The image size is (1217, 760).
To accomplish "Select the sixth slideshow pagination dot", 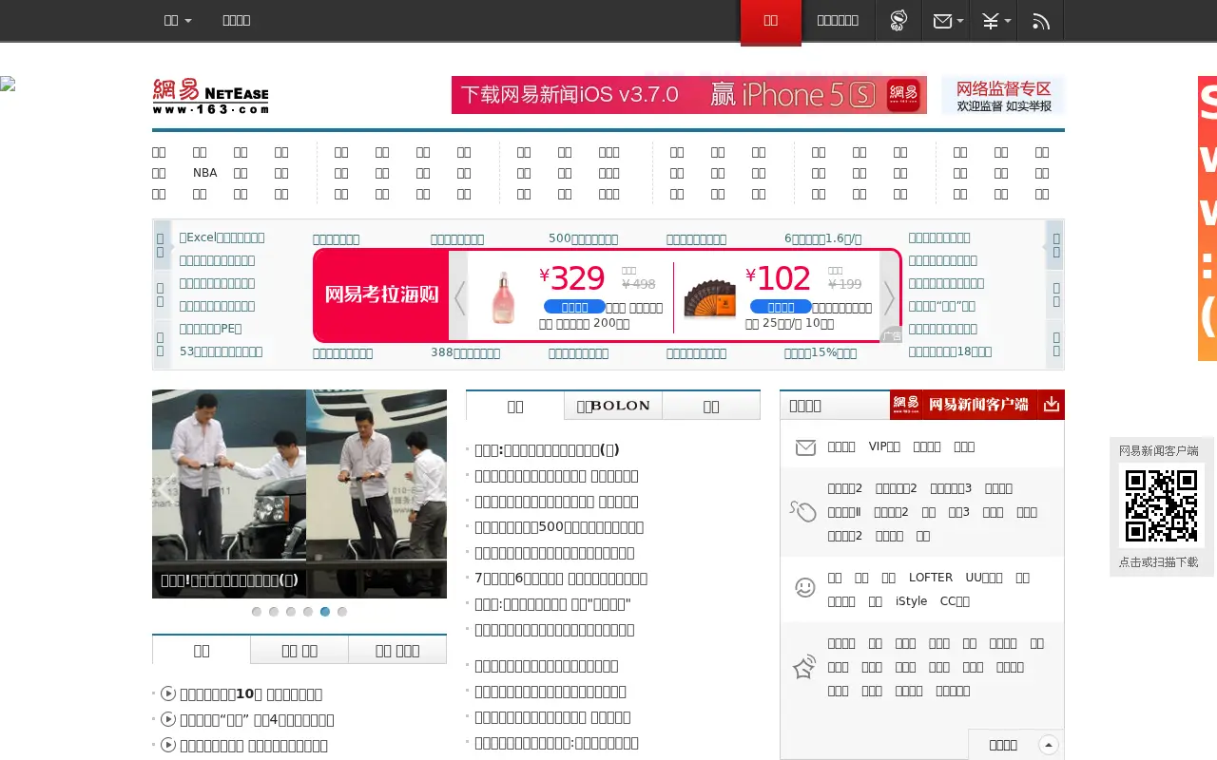I will click(x=342, y=612).
